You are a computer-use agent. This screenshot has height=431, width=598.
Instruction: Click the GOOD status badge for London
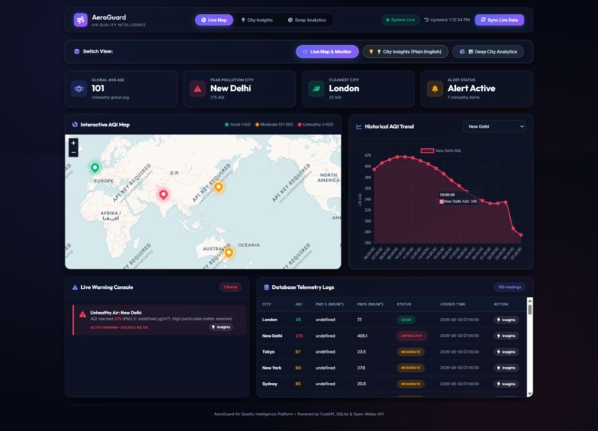[x=406, y=320]
